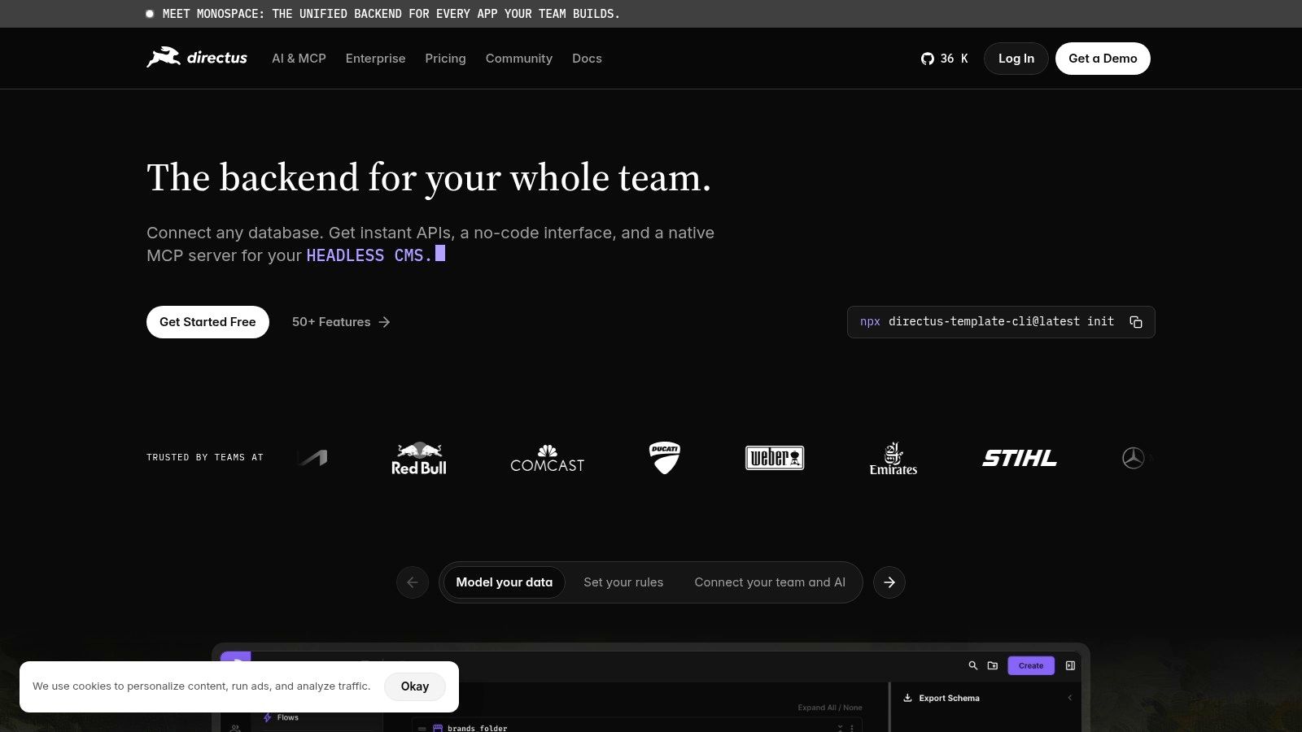
Task: Click the Export Schema label
Action: [x=949, y=698]
